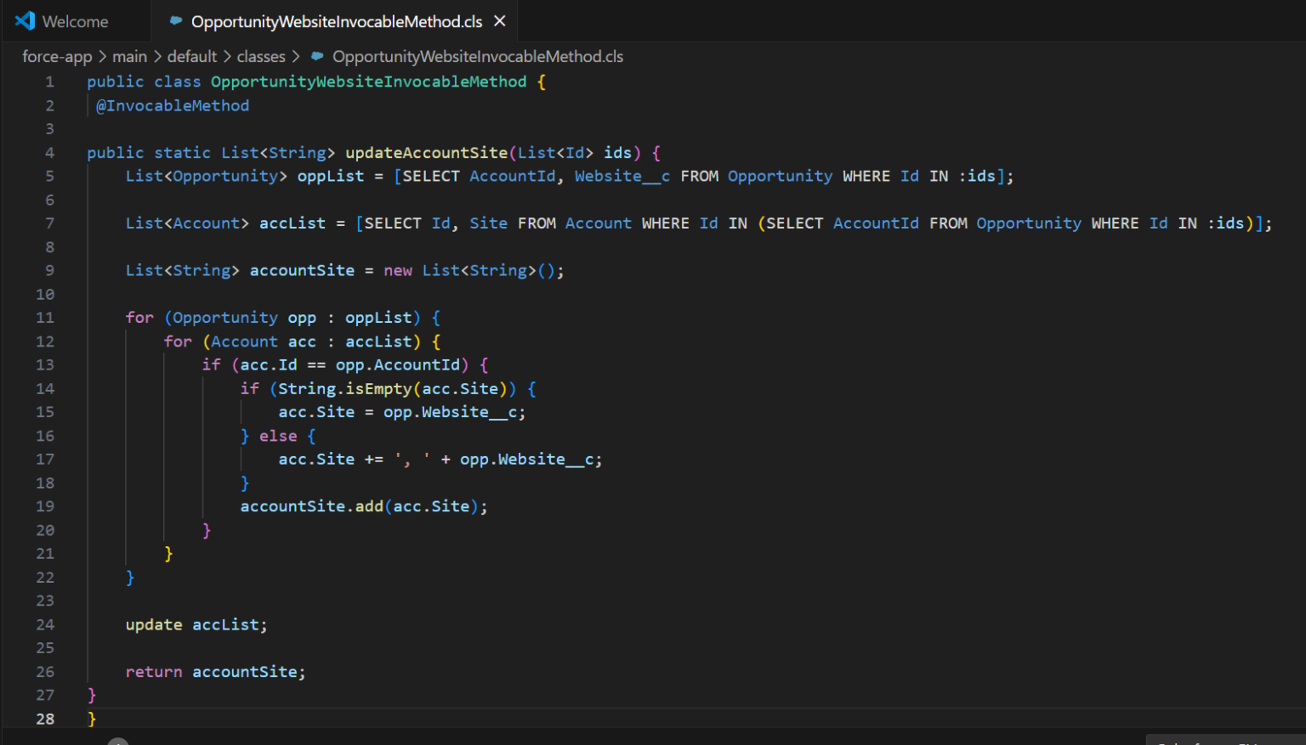
Task: Click the Apex icon in the breadcrumb bar
Action: click(x=316, y=56)
